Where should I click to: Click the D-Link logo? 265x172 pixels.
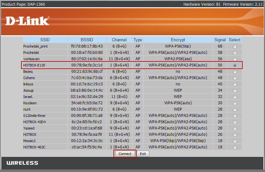pyautogui.click(x=27, y=21)
